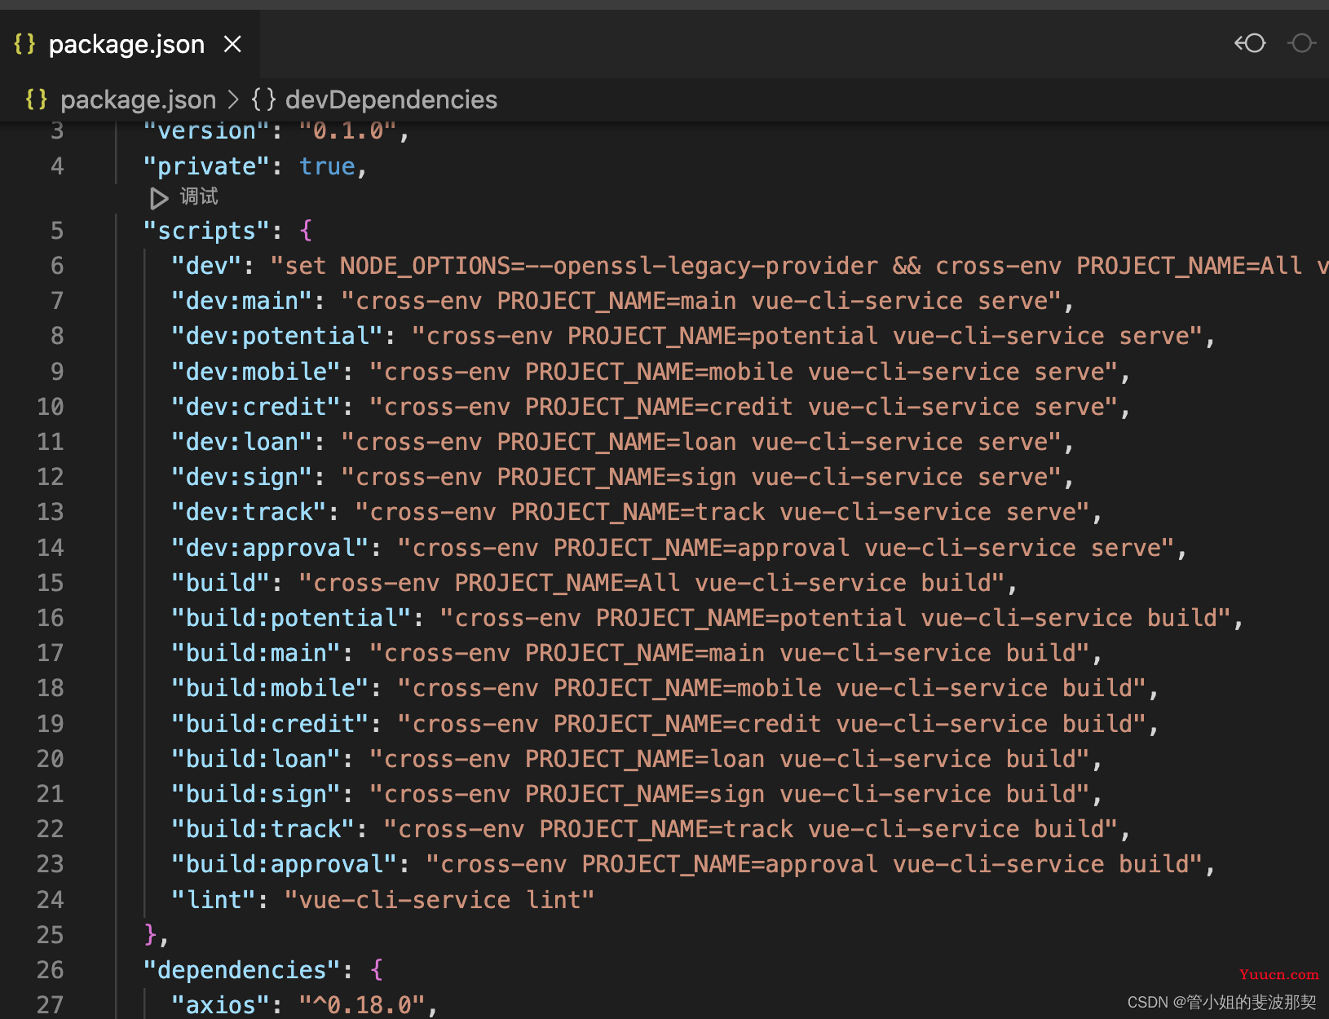Screen dimensions: 1329x1019
Task: Click the "dev:mobile" script key
Action: click(256, 372)
